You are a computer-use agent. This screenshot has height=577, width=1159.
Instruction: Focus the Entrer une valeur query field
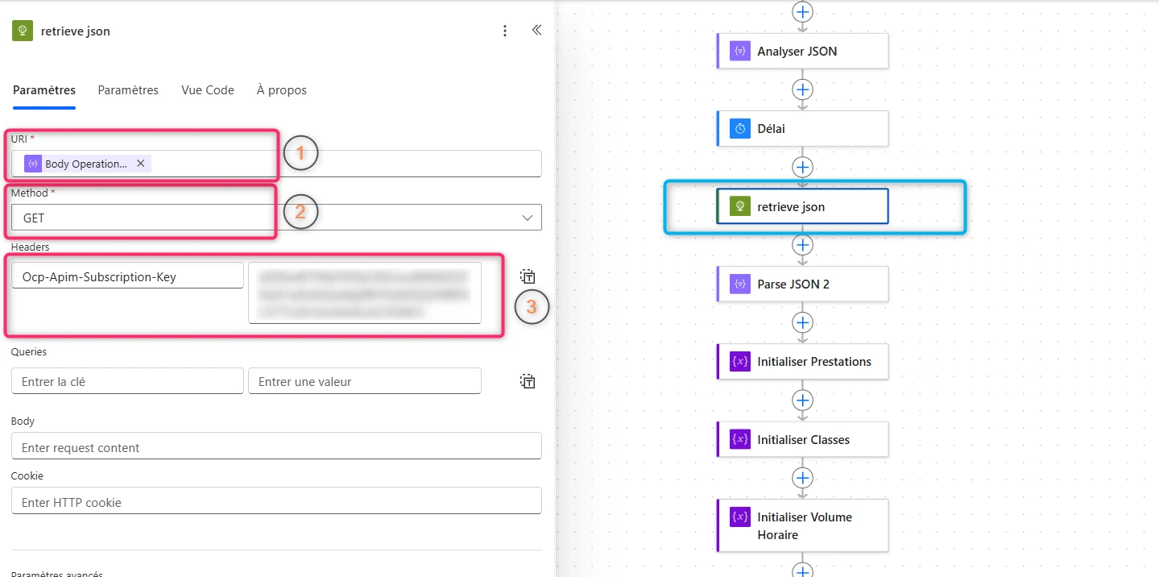365,381
